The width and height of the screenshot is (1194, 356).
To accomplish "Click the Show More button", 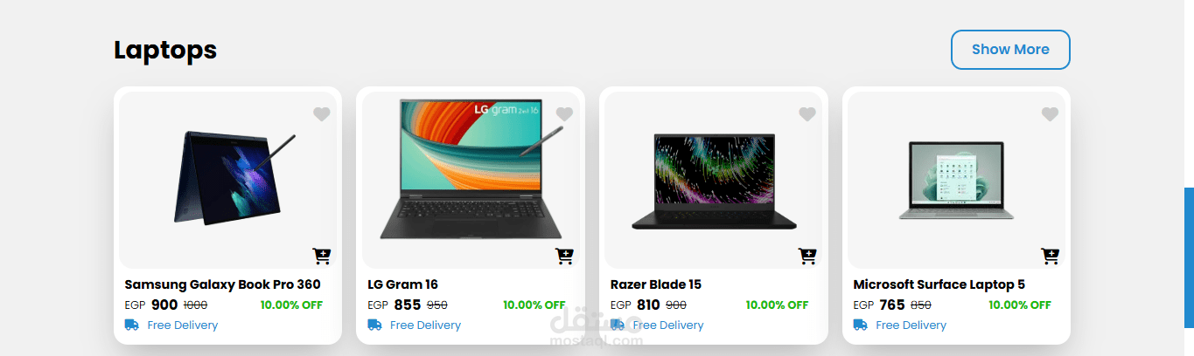I will [x=1010, y=50].
